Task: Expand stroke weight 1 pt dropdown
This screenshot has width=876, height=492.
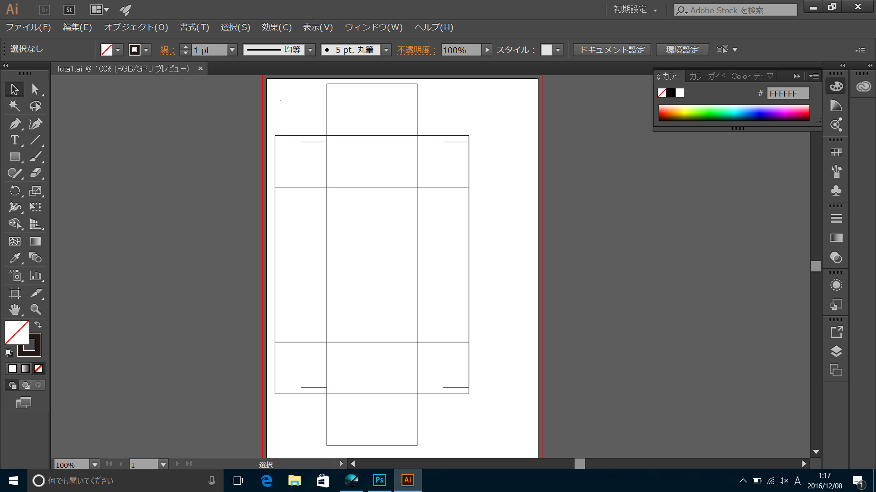Action: coord(232,50)
